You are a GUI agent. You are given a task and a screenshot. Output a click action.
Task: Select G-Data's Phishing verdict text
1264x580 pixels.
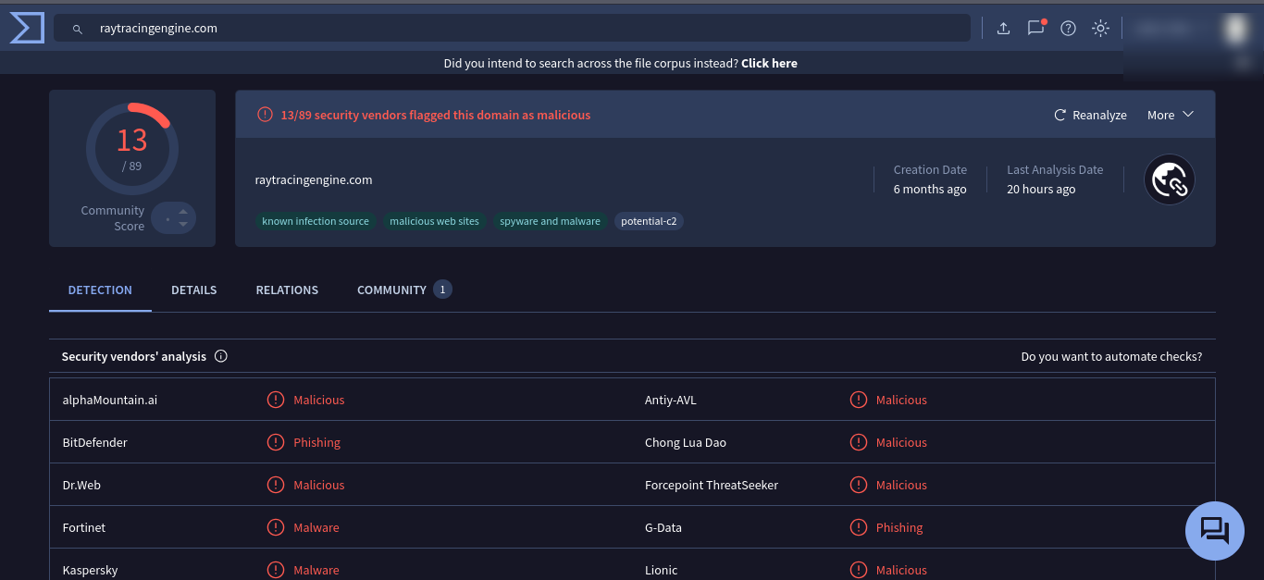(899, 527)
